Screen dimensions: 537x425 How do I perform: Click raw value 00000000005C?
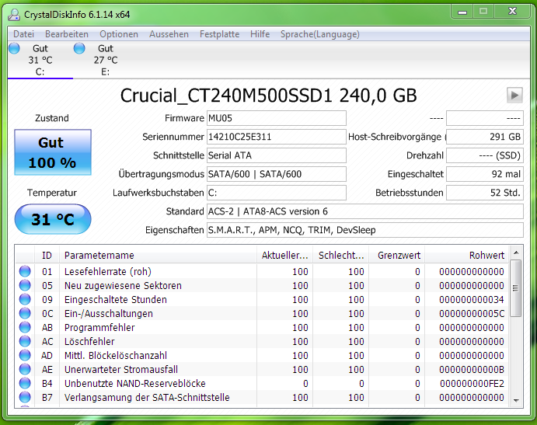[x=472, y=314]
